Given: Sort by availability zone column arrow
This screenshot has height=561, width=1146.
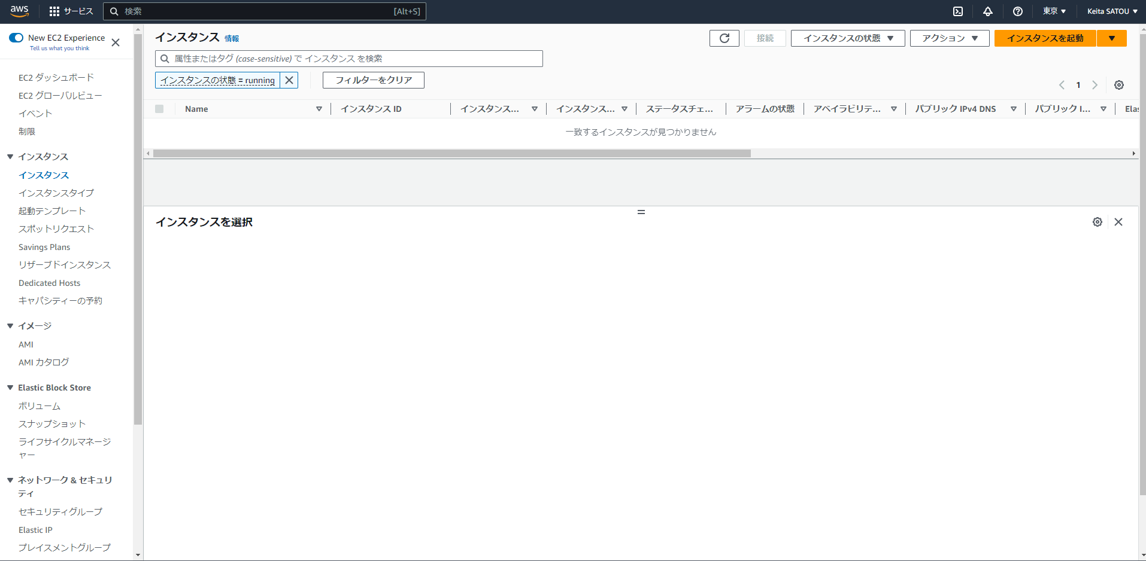Looking at the screenshot, I should tap(894, 109).
